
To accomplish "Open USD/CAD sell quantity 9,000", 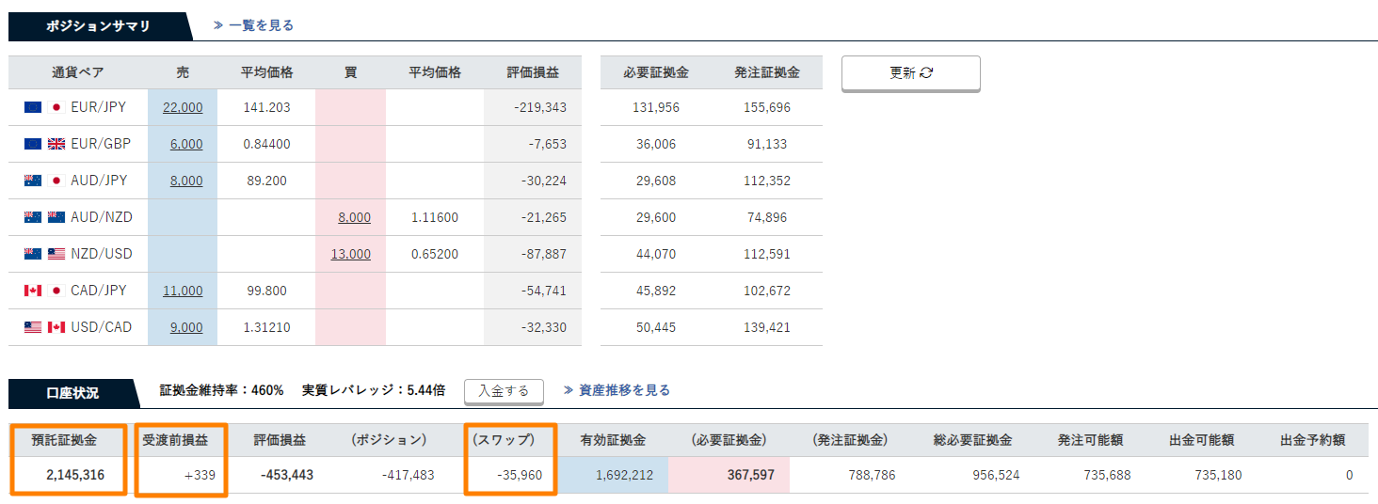I will click(x=186, y=327).
